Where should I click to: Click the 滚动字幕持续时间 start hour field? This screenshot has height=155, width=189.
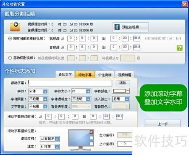click(48, 117)
